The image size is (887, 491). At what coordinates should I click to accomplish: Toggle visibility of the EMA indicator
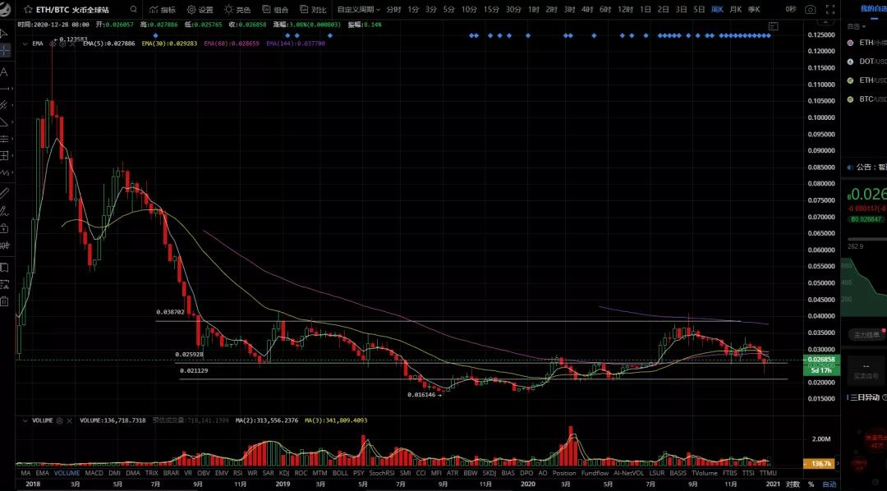click(53, 44)
